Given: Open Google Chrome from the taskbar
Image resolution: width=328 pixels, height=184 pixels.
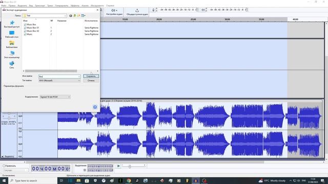Looking at the screenshot, I should click(x=129, y=180).
